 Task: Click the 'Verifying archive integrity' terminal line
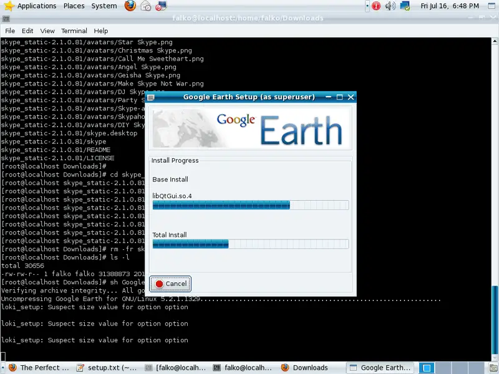(73, 290)
